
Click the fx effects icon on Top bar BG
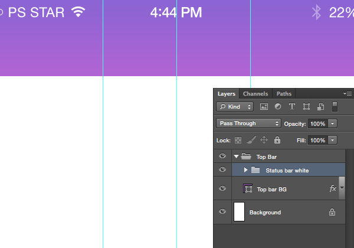coord(333,188)
